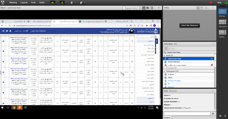Open the Share pod options menu
Screen dimensions: 228x119
coord(159,8)
